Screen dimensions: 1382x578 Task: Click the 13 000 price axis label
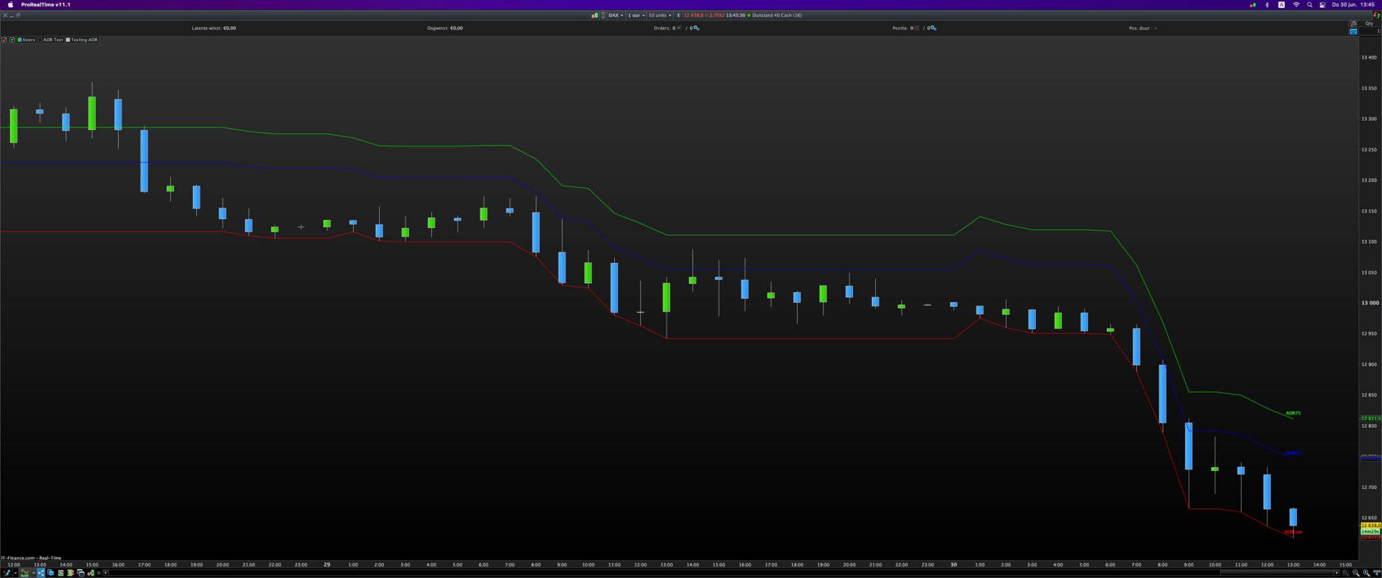[x=1369, y=303]
